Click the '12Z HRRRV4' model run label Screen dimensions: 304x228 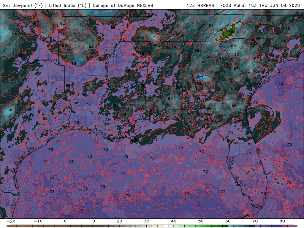pos(201,5)
